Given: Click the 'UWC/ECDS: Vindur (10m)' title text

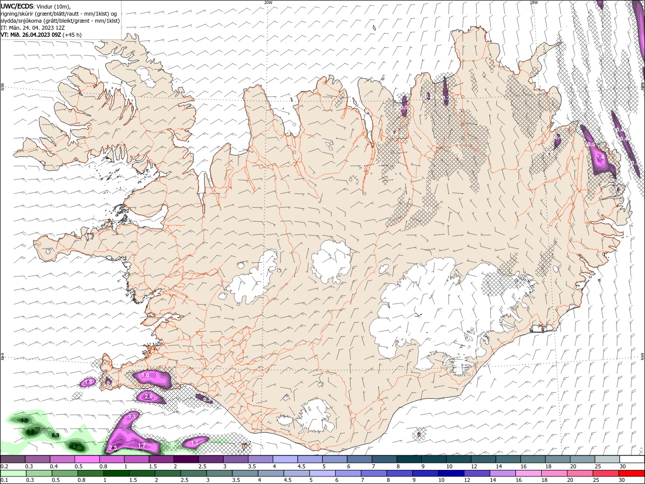Looking at the screenshot, I should pyautogui.click(x=36, y=6).
